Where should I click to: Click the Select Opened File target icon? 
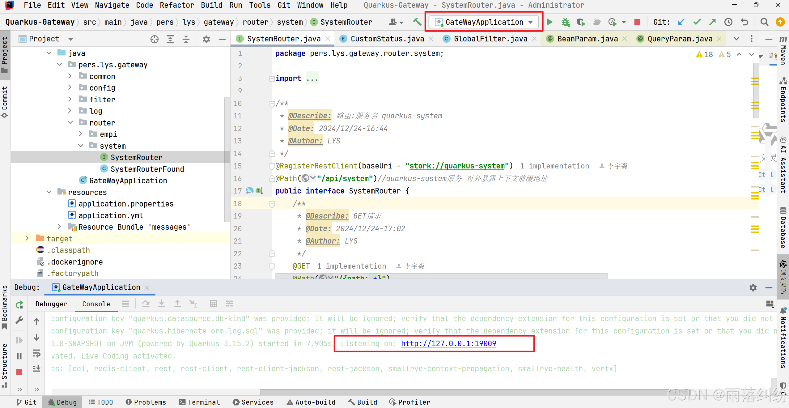(x=155, y=39)
